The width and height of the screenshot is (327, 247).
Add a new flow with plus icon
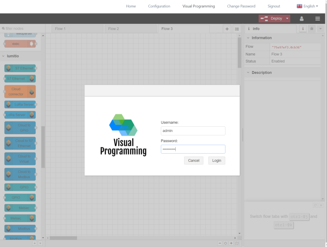227,29
